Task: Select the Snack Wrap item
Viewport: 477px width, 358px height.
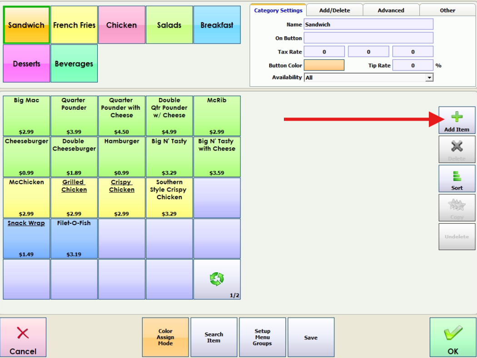Action: 26,239
